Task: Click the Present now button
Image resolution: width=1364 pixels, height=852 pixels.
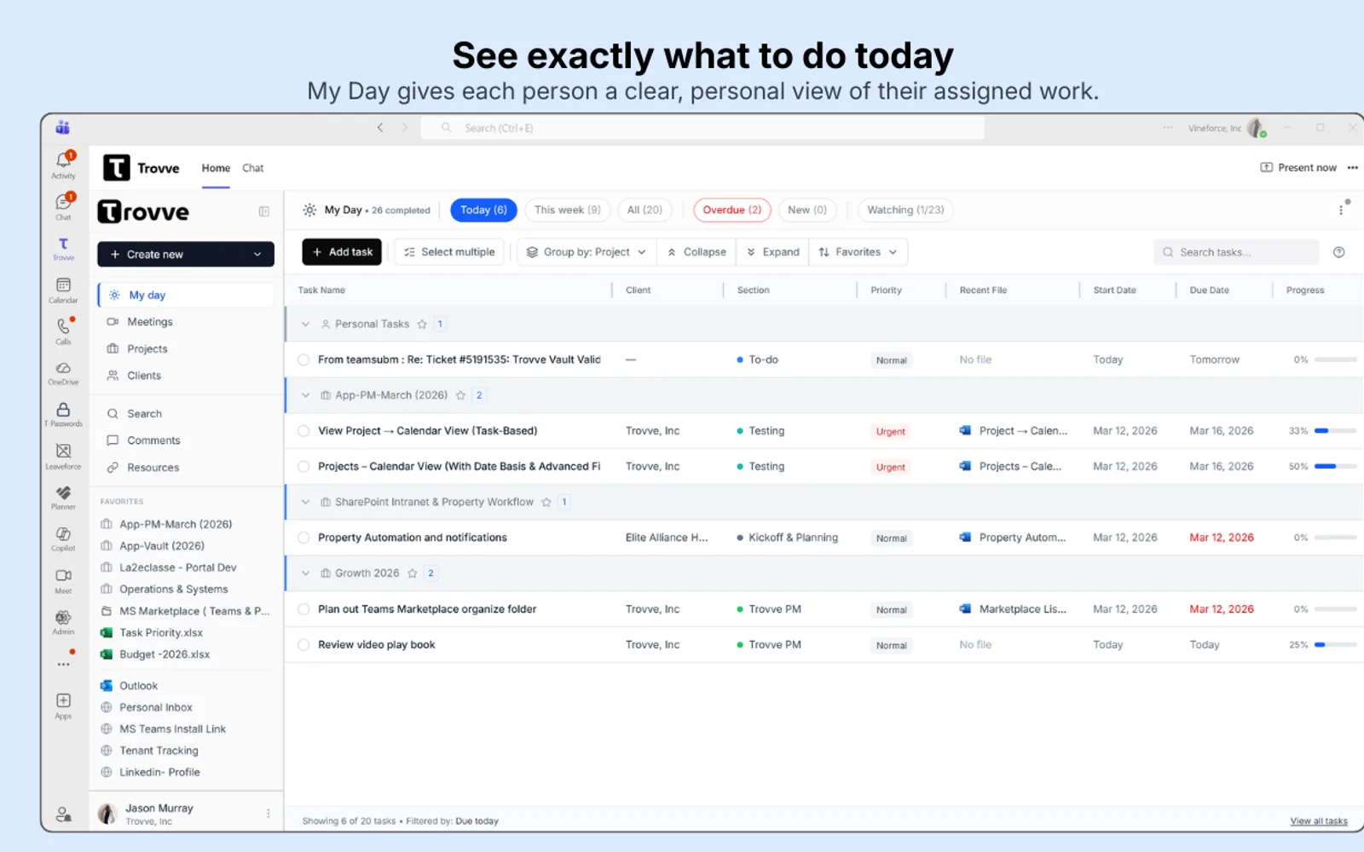Action: [x=1298, y=168]
